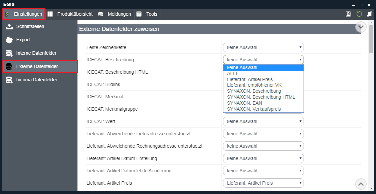Open the Lieferant: Artikel Preis dropdown
Image resolution: width=376 pixels, height=194 pixels.
click(263, 183)
